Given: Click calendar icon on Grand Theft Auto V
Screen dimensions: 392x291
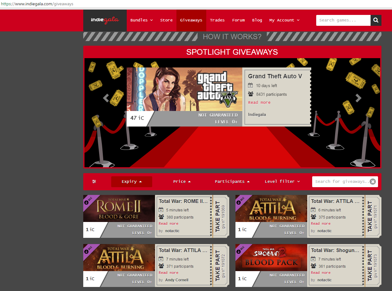Looking at the screenshot, I should pos(251,85).
